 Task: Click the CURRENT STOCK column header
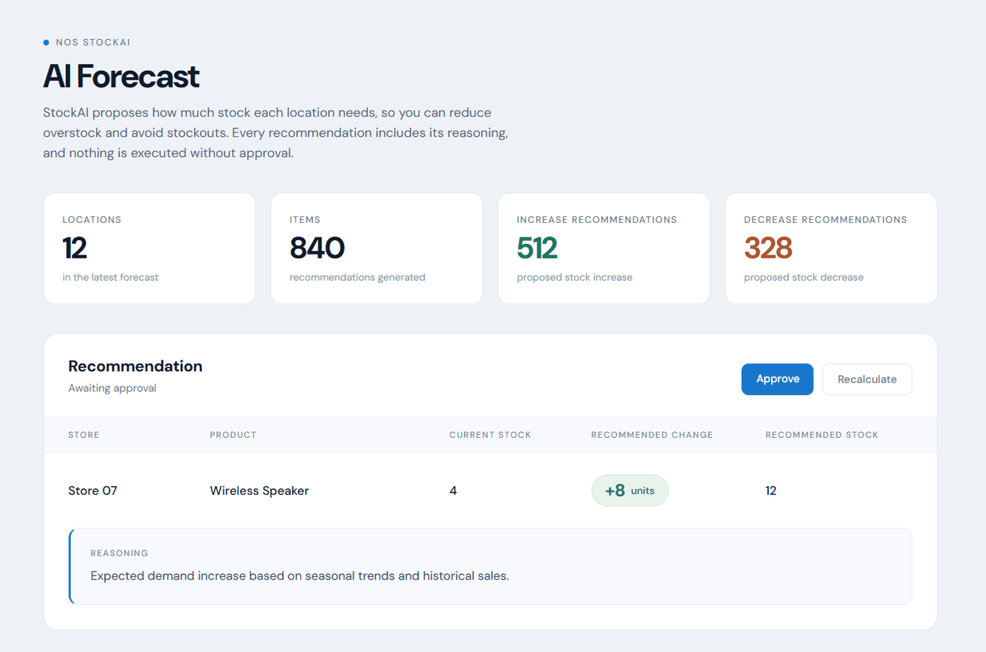[490, 435]
